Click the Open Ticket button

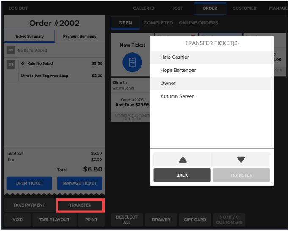pyautogui.click(x=29, y=183)
